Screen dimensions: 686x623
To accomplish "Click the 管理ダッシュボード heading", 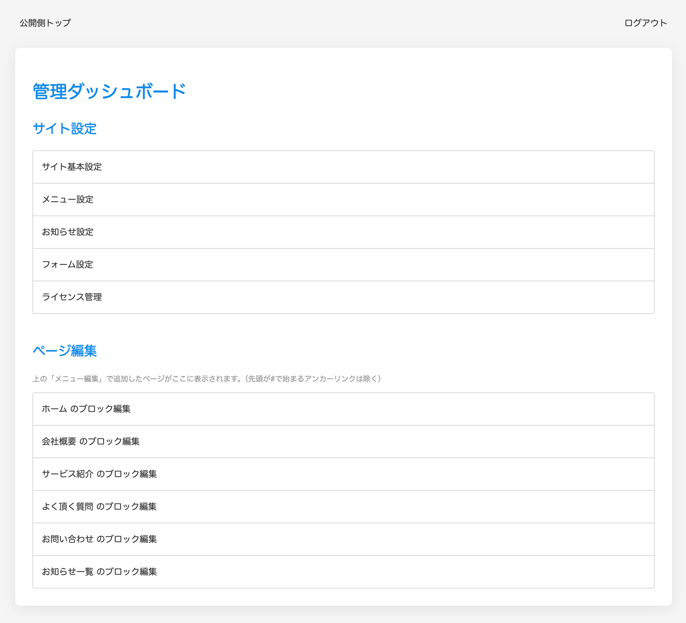I will tap(109, 91).
